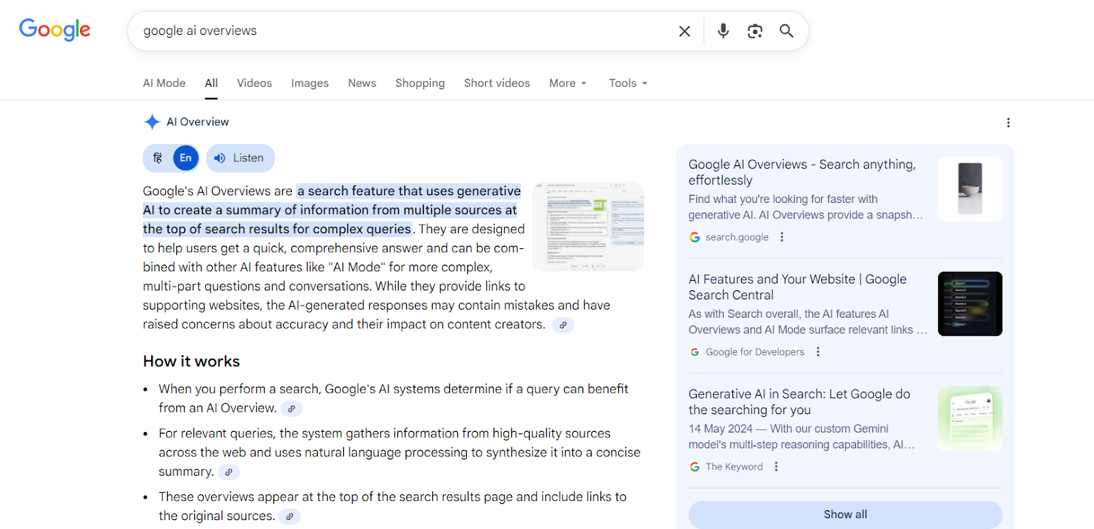
Task: Open AI Overview three-dot options menu
Action: point(1008,122)
